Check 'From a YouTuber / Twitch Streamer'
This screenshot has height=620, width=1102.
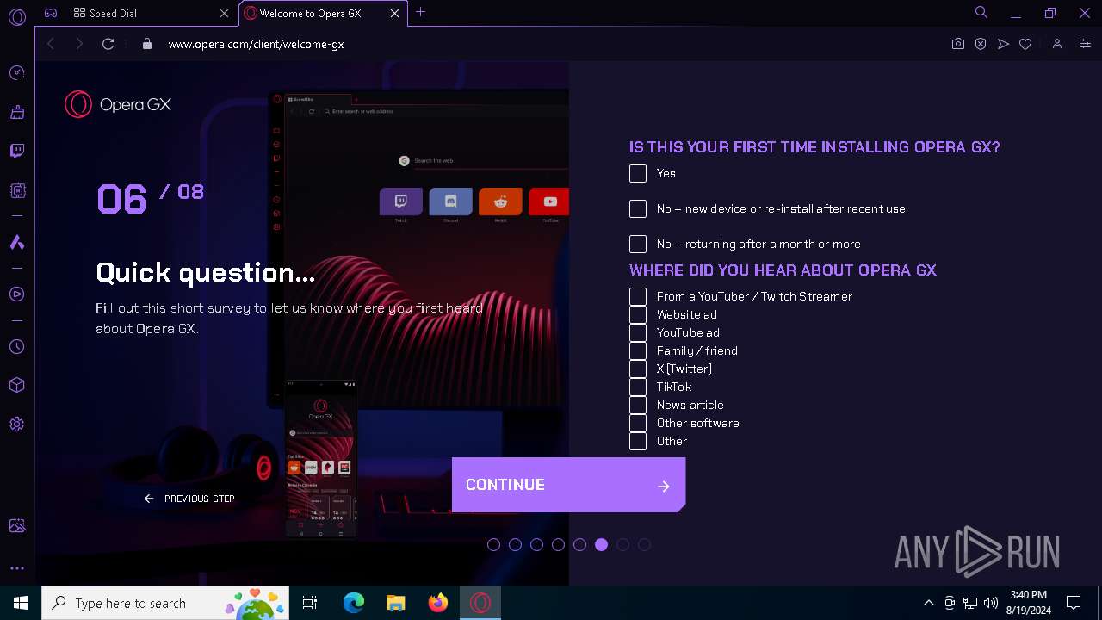pos(638,297)
